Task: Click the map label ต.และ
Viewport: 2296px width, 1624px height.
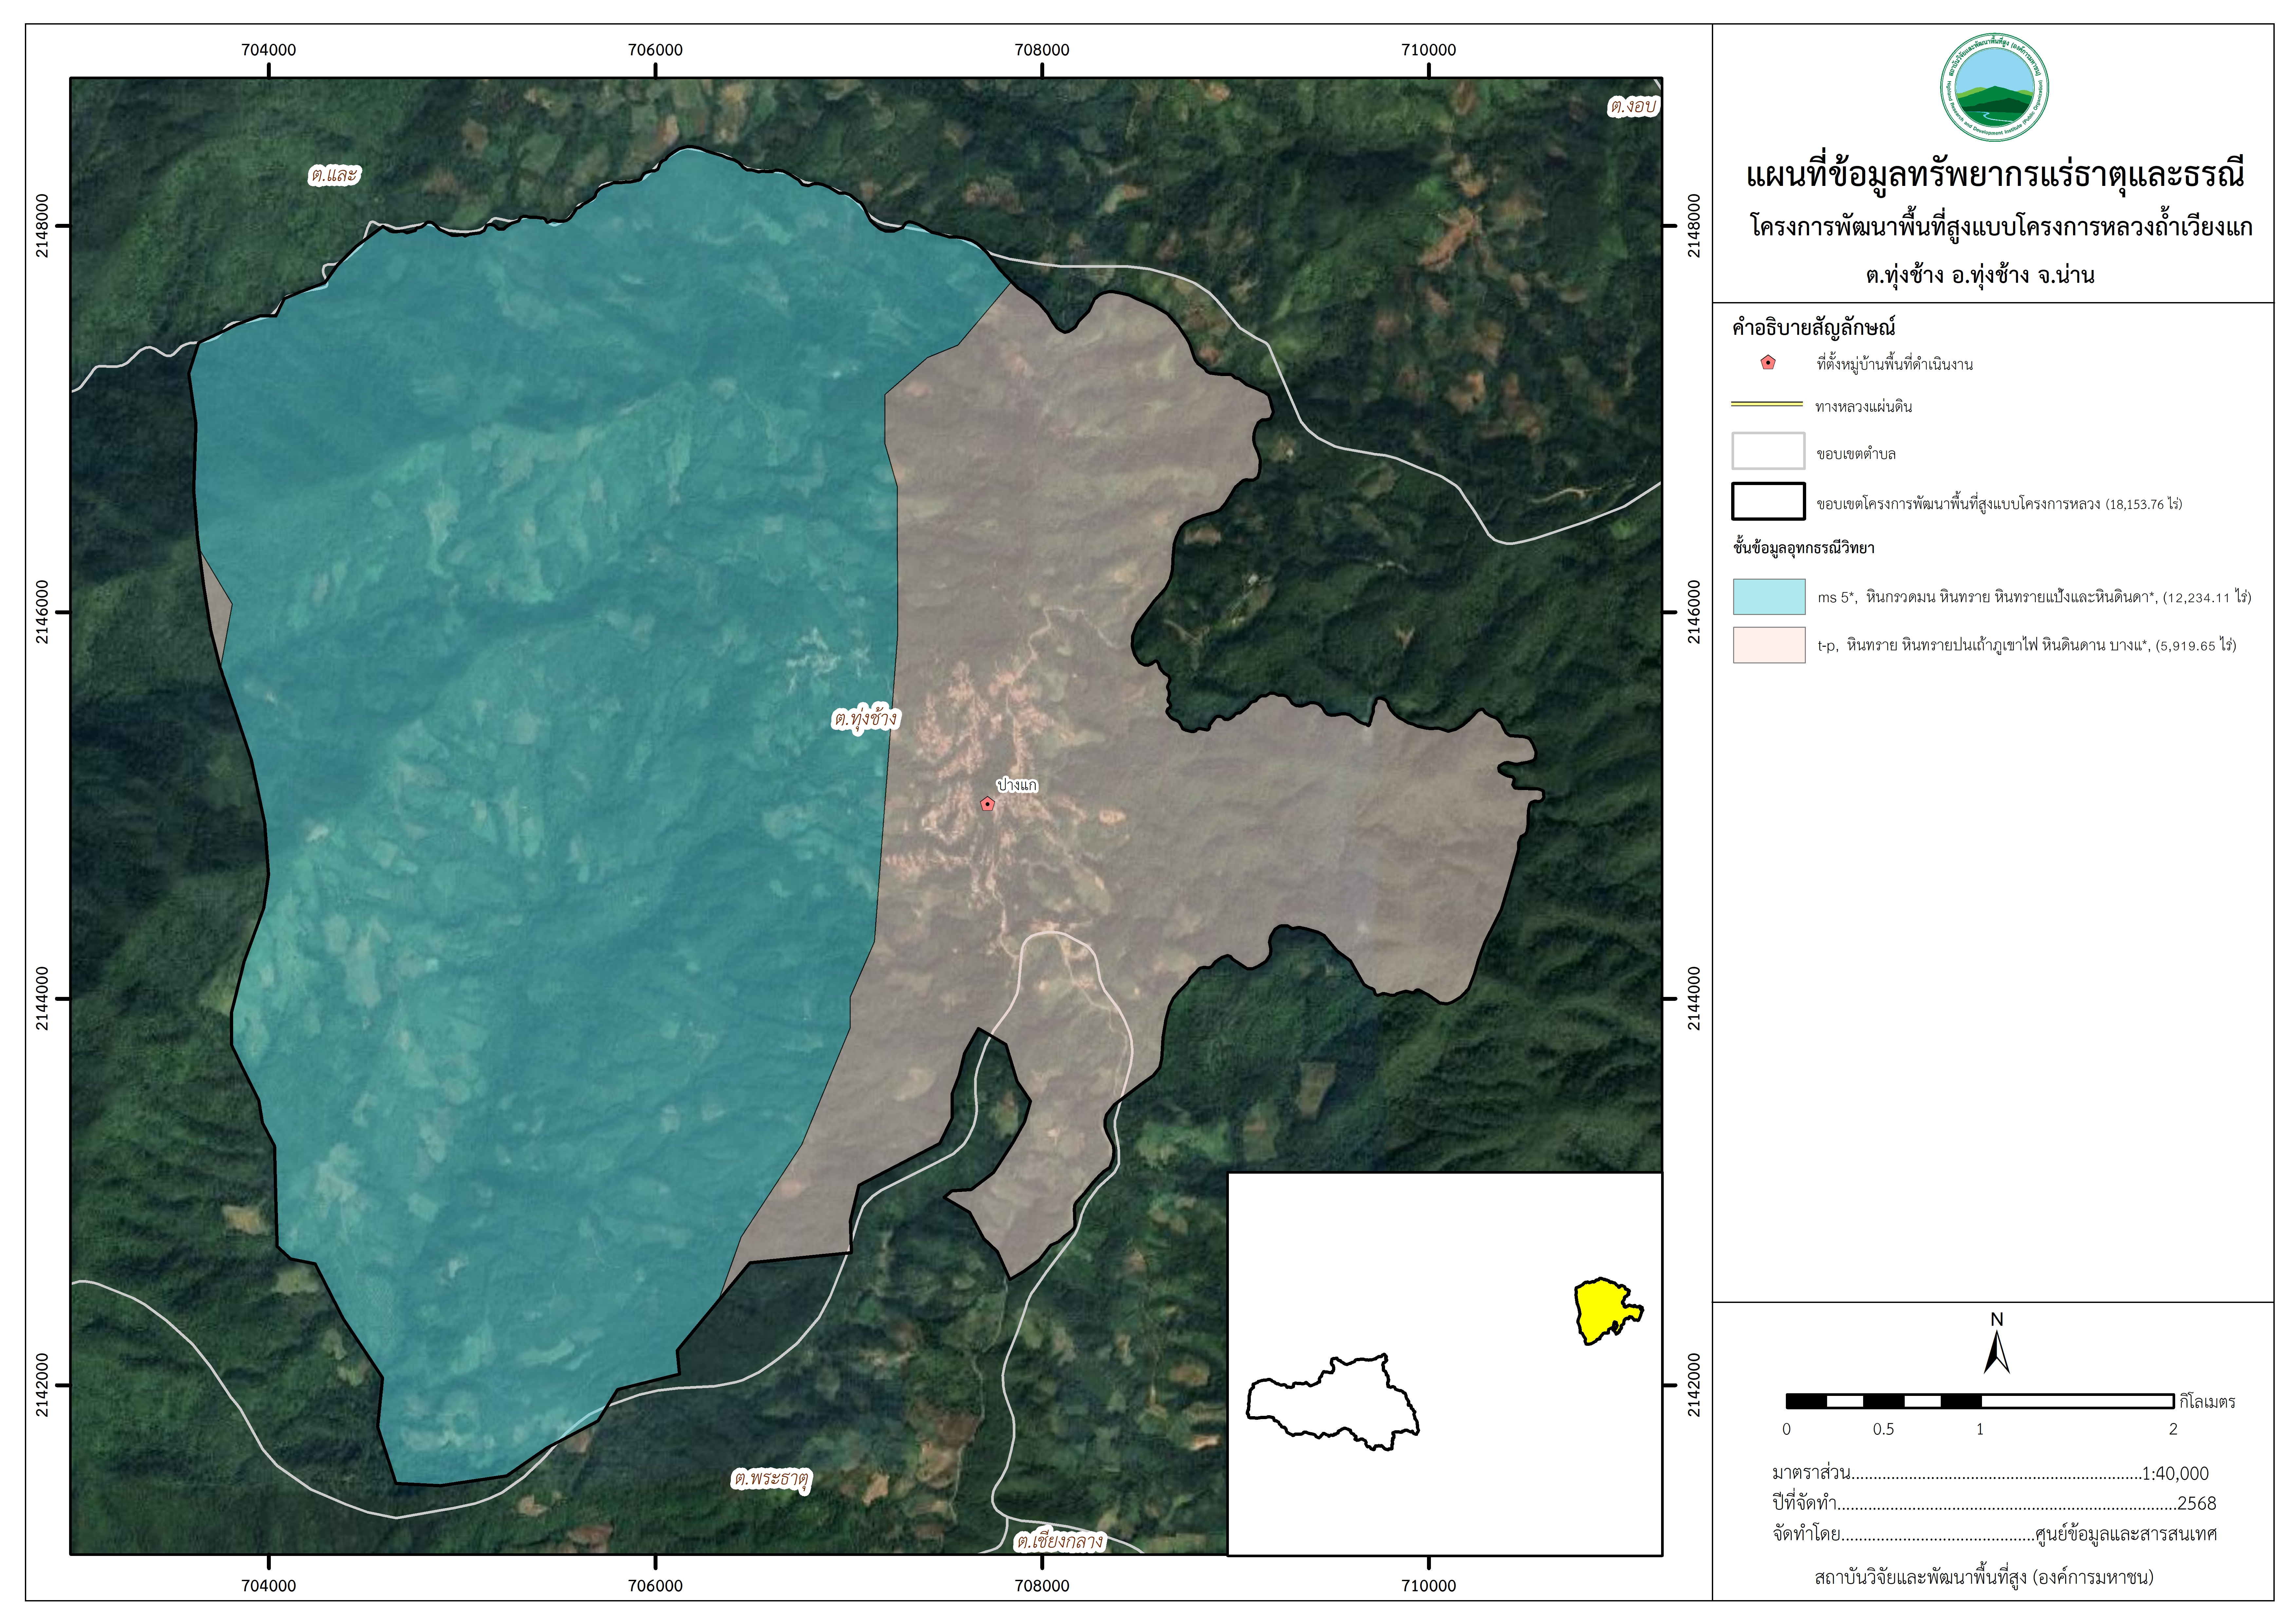Action: (x=334, y=175)
